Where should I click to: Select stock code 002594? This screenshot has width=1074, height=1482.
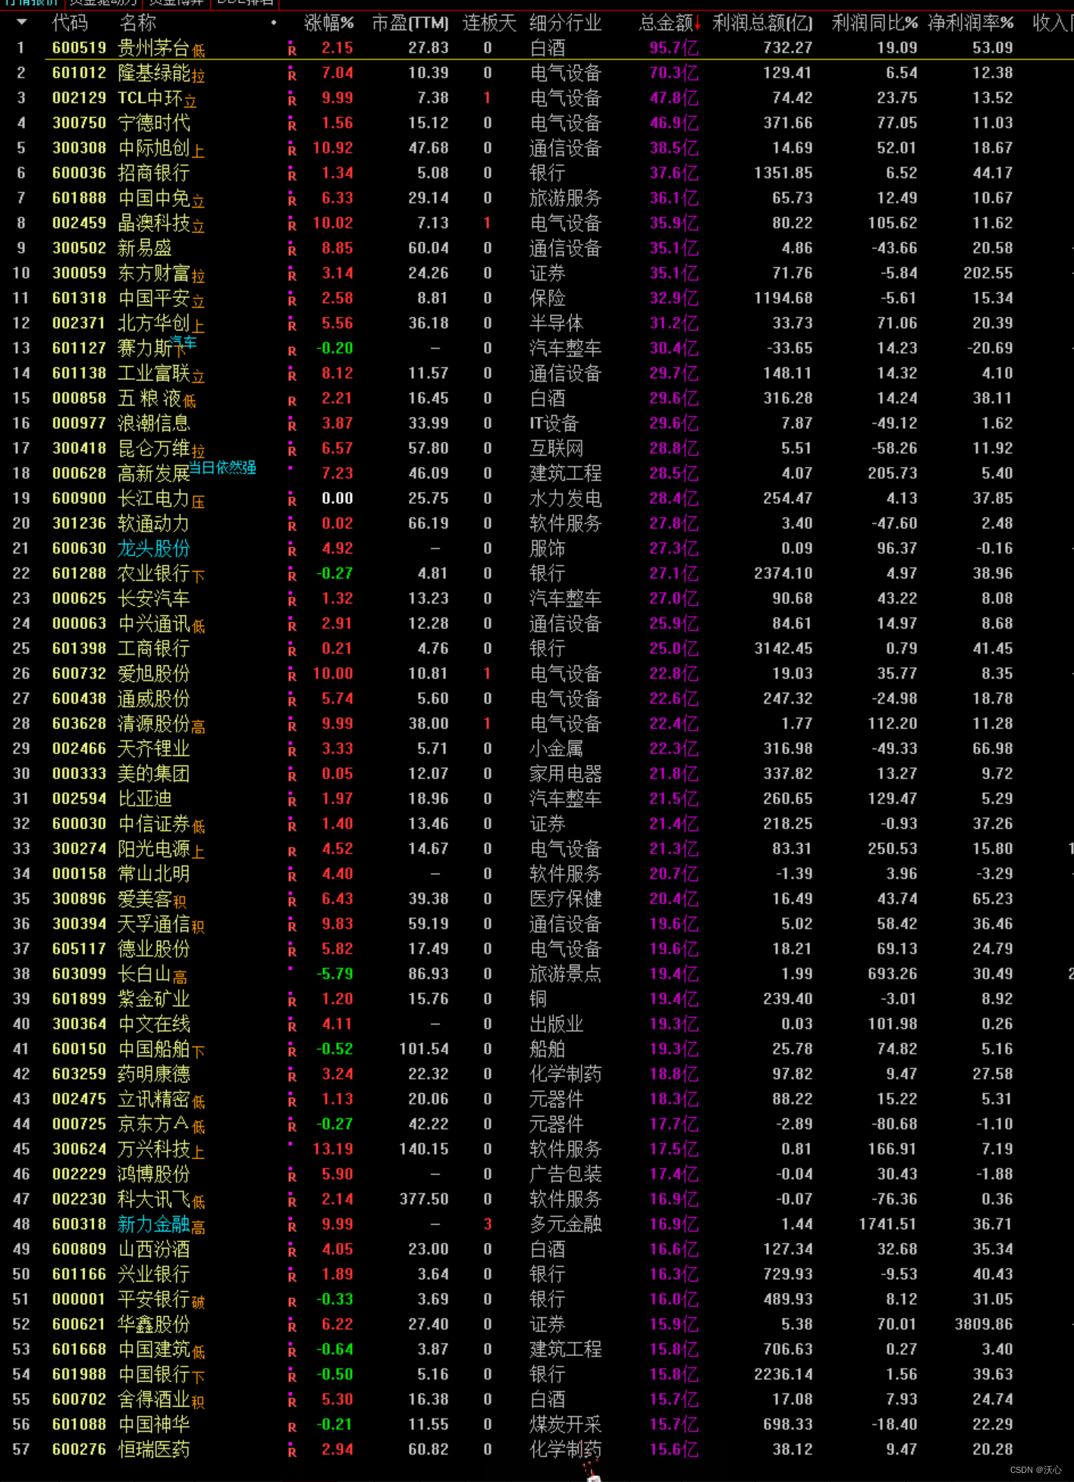click(80, 799)
